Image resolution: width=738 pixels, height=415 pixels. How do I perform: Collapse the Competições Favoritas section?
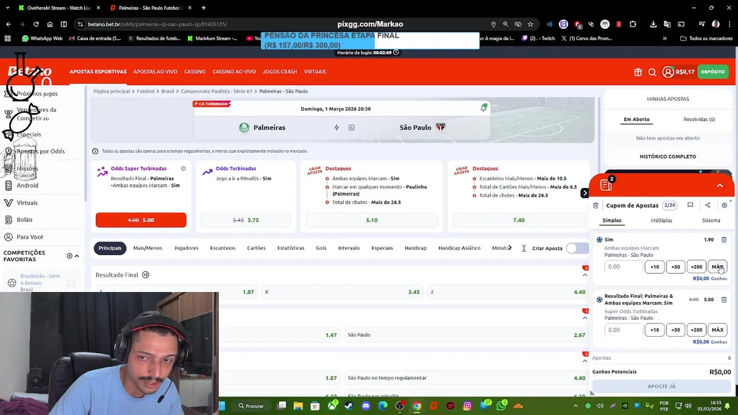(77, 256)
